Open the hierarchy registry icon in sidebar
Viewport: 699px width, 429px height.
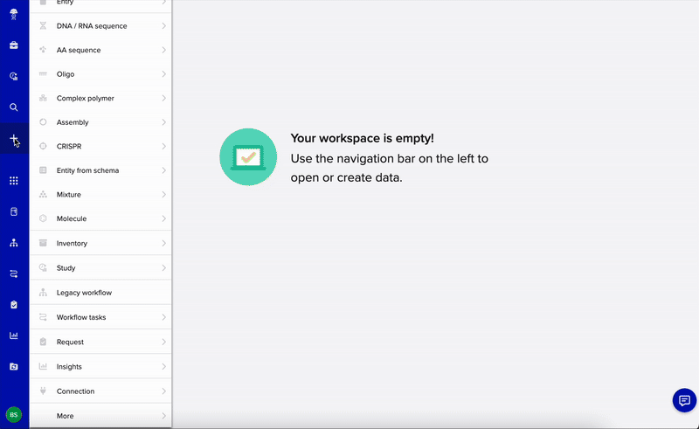[13, 243]
